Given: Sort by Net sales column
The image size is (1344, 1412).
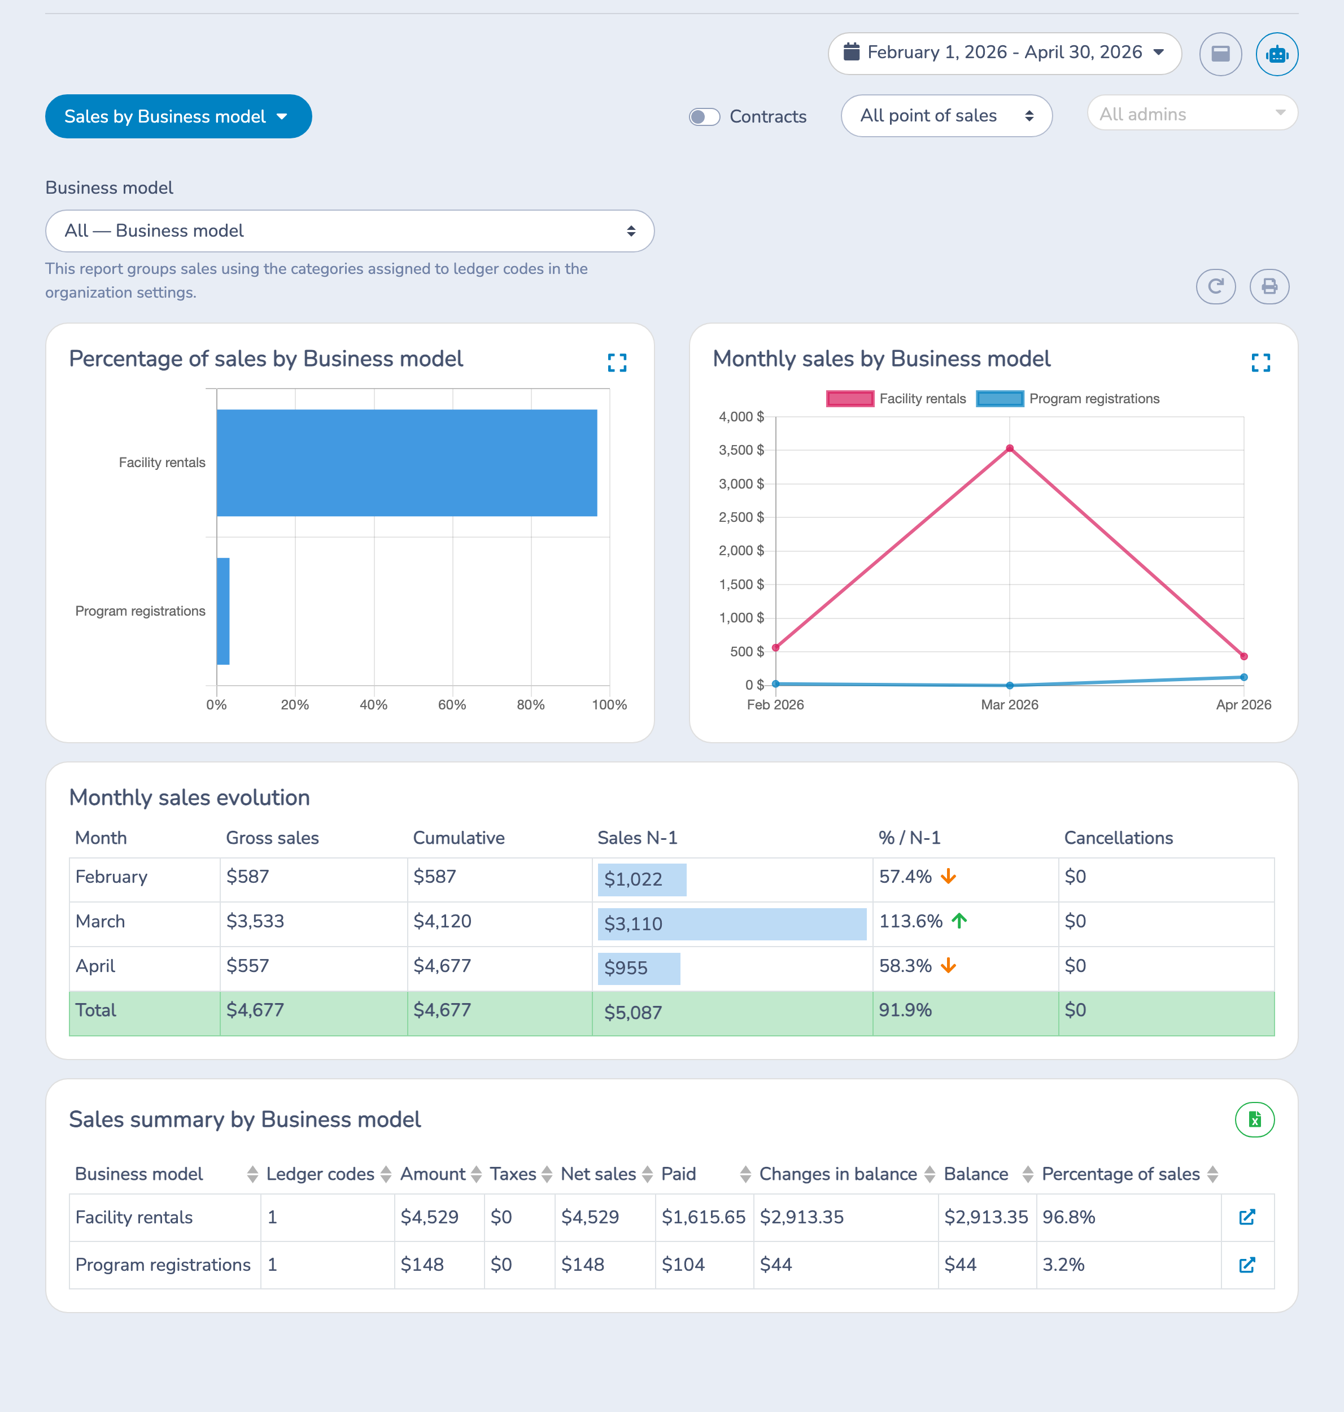Looking at the screenshot, I should 647,1174.
